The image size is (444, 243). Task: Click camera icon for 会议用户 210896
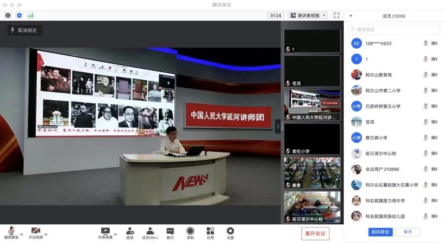point(434,169)
